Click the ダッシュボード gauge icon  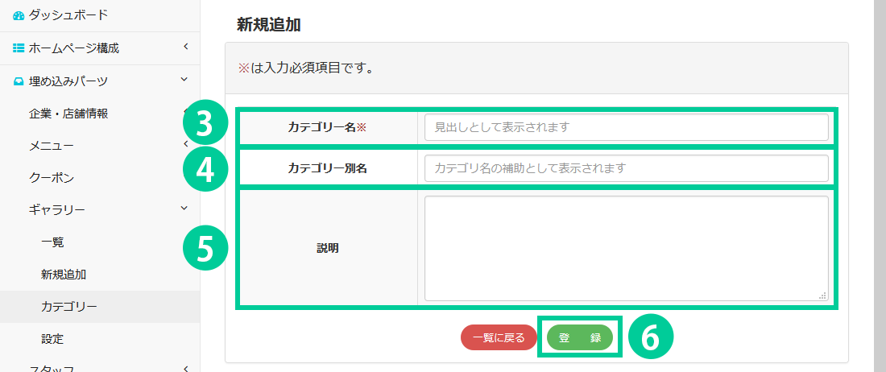pos(19,15)
